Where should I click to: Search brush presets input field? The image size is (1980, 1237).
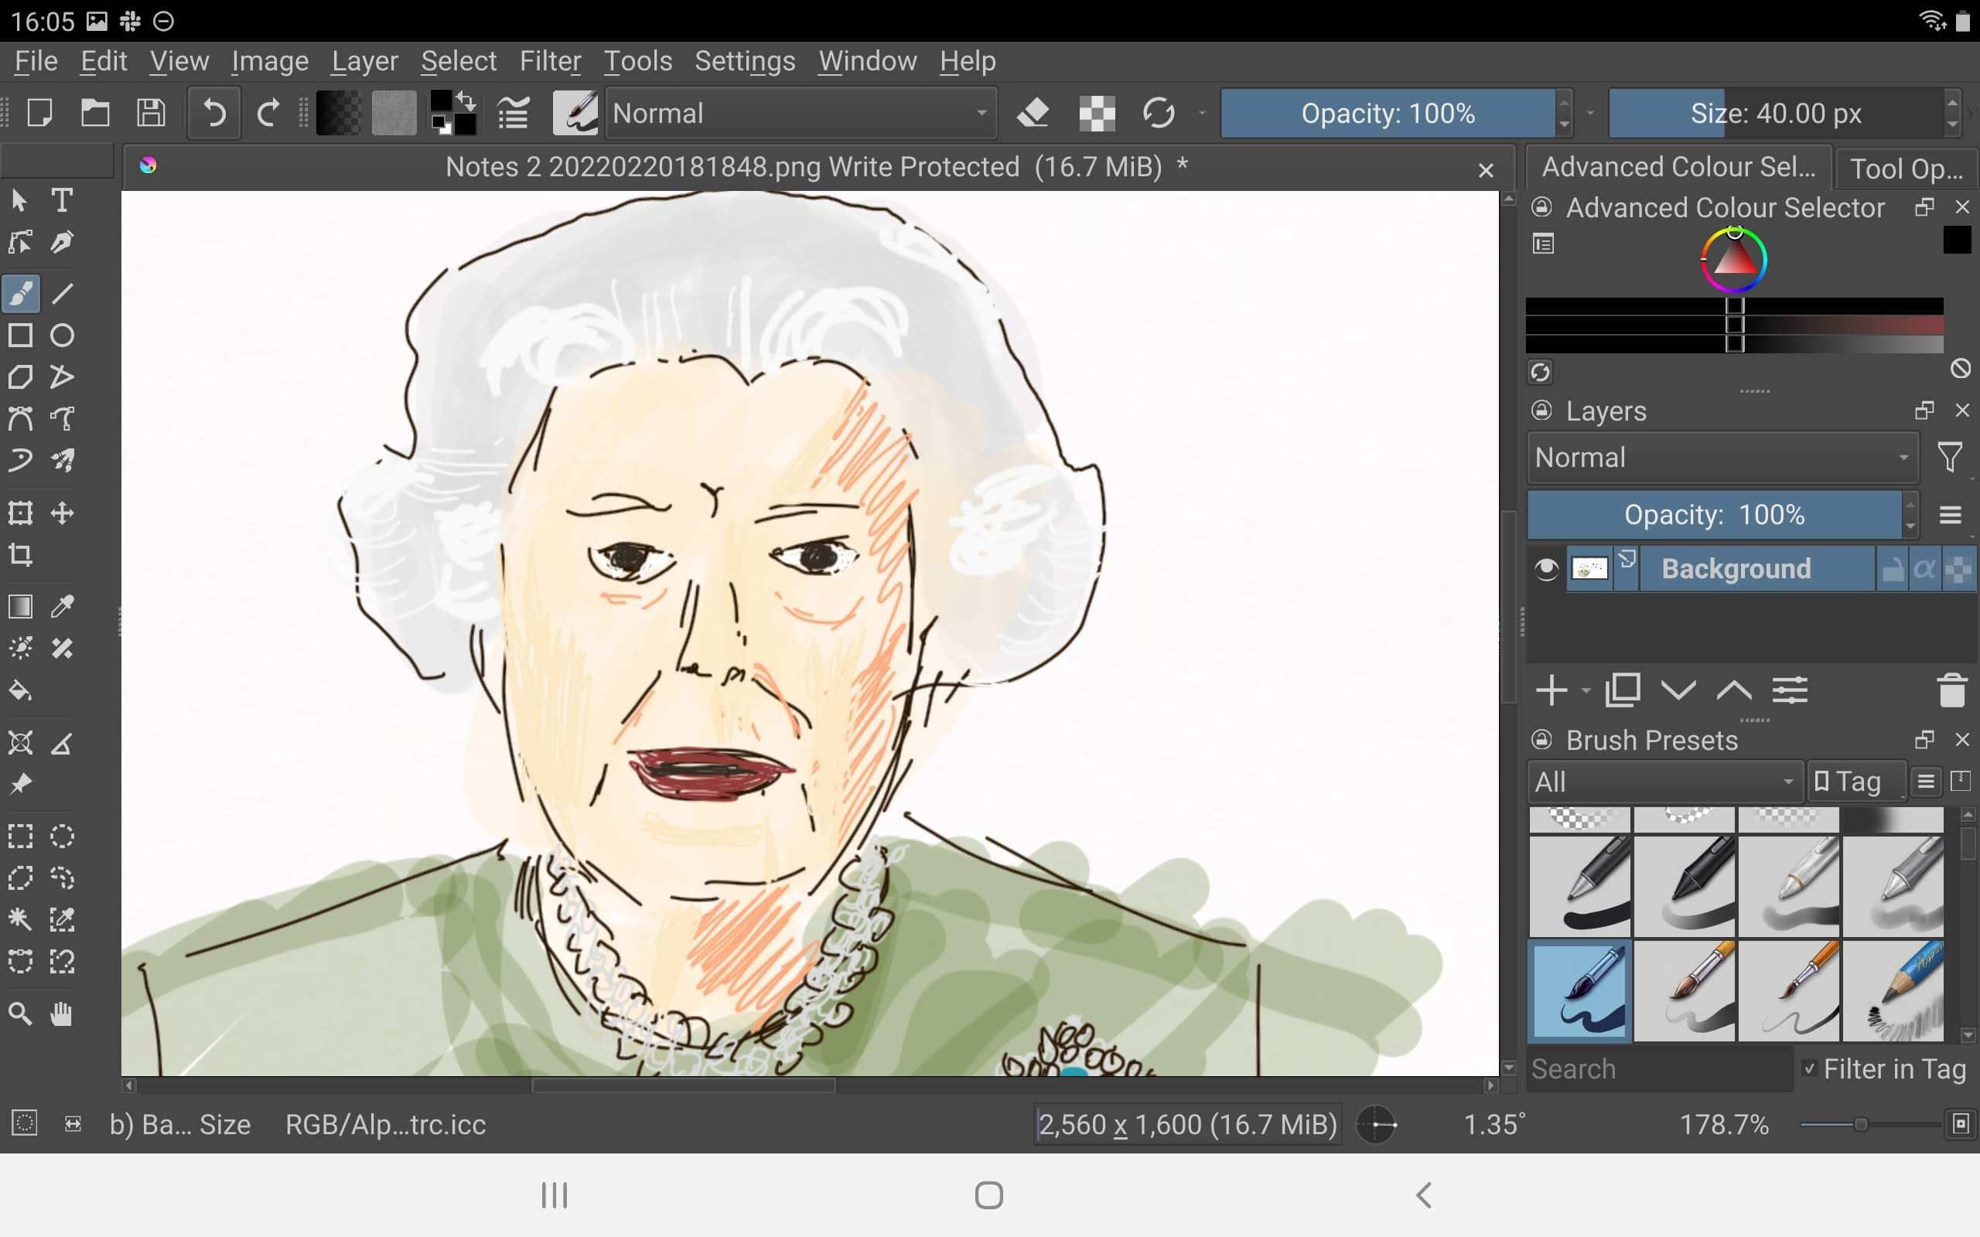[x=1657, y=1068]
